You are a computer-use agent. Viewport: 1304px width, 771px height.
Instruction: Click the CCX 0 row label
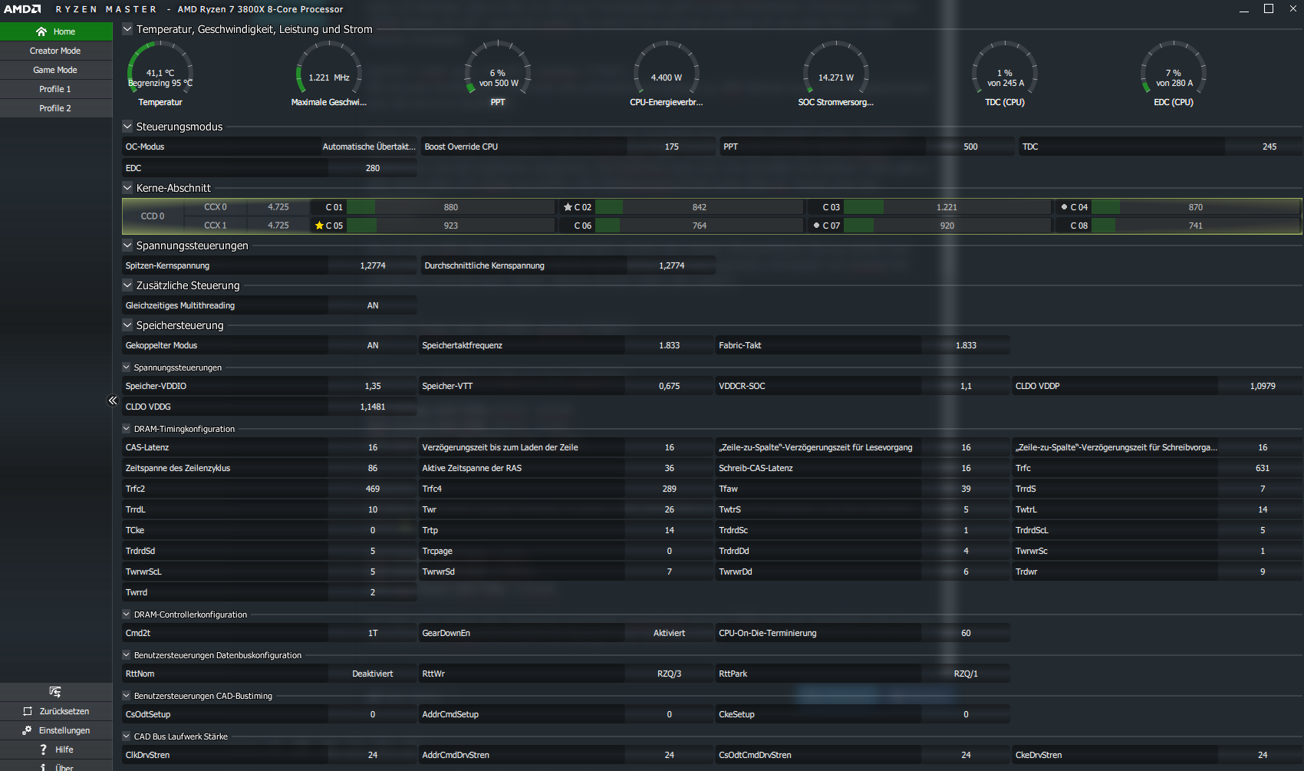point(216,207)
